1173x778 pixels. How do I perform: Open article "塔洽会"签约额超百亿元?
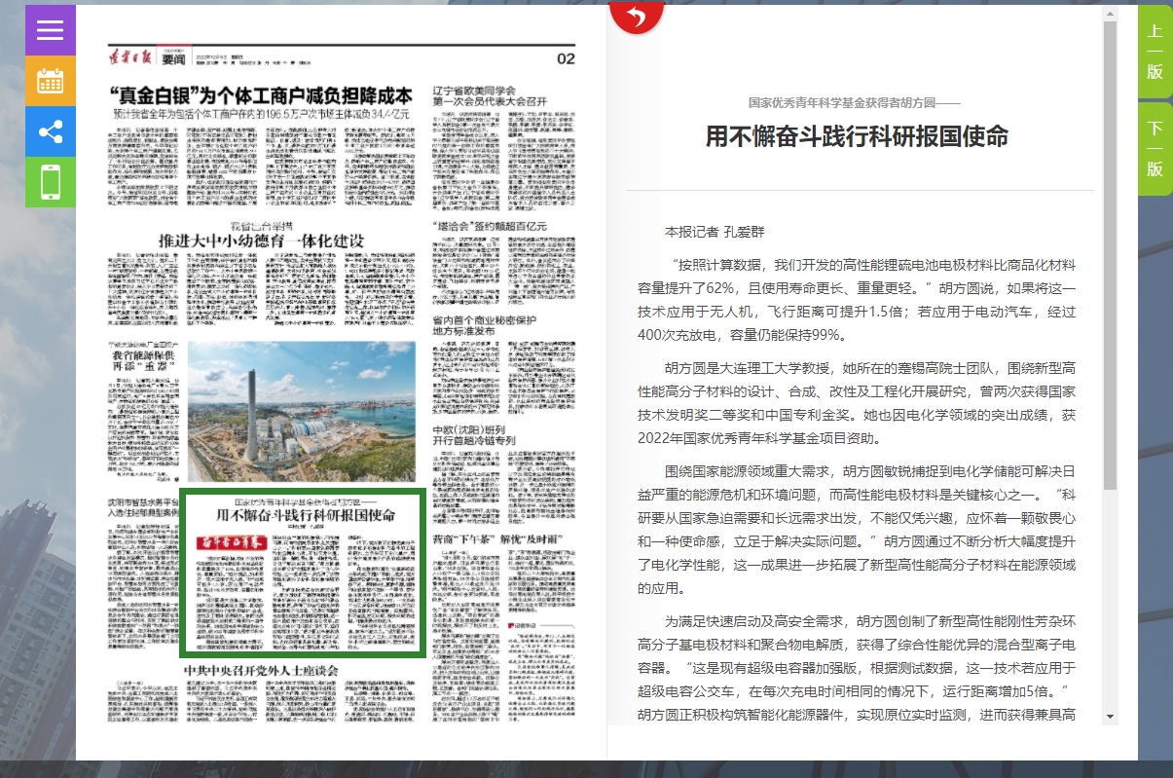(490, 226)
